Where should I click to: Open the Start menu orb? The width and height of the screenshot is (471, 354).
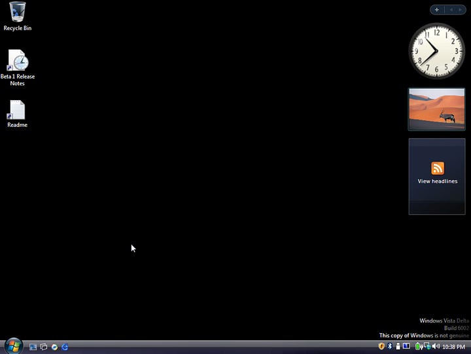tap(13, 346)
